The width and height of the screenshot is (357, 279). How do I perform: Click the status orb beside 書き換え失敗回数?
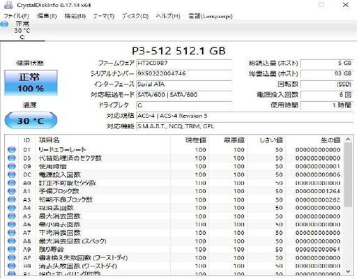12,257
